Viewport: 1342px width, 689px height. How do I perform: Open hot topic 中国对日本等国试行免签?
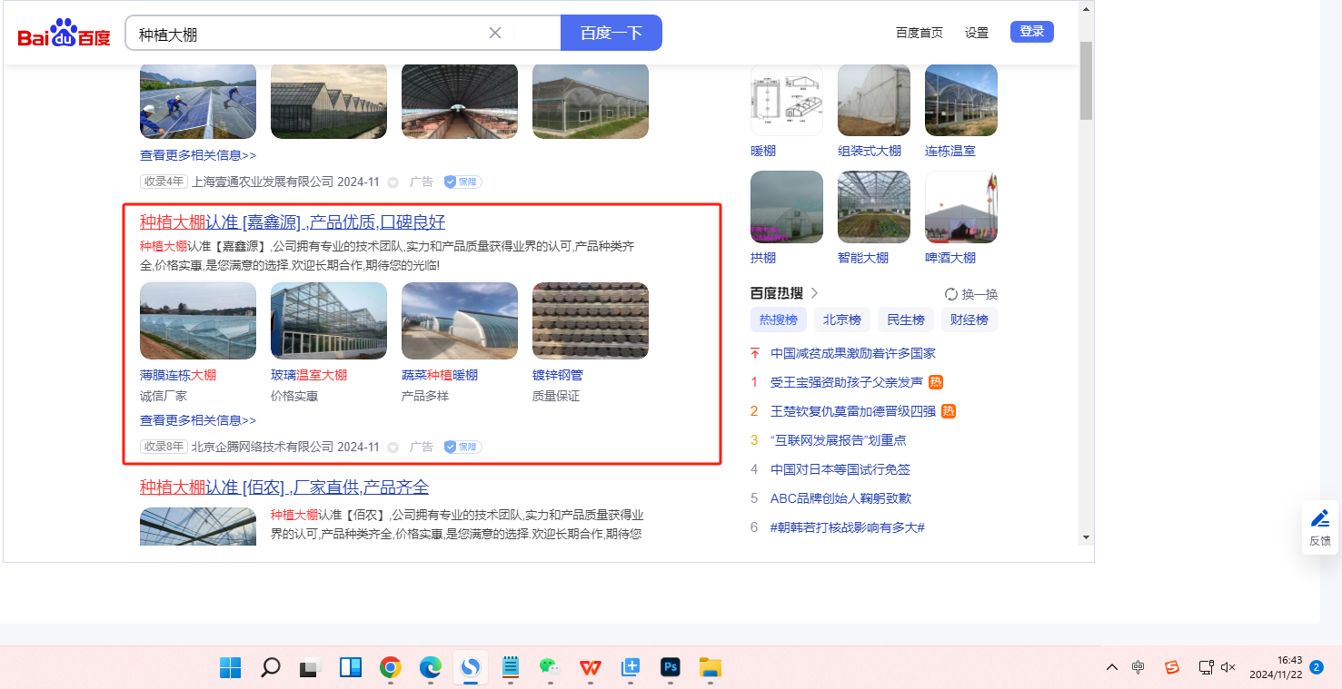pyautogui.click(x=840, y=469)
